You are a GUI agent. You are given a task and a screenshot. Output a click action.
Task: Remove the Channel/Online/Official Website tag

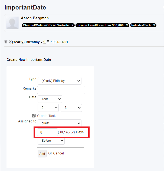(x=72, y=25)
